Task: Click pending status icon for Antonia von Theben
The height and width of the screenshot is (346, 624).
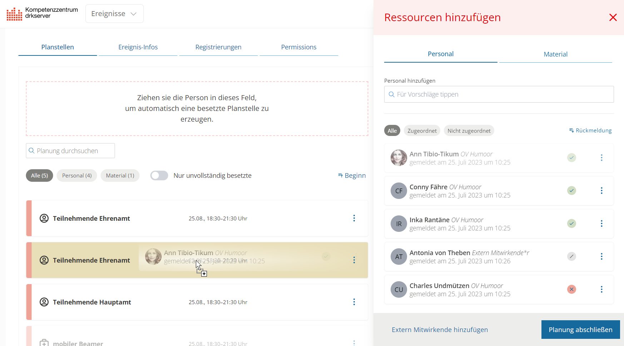Action: click(x=572, y=257)
